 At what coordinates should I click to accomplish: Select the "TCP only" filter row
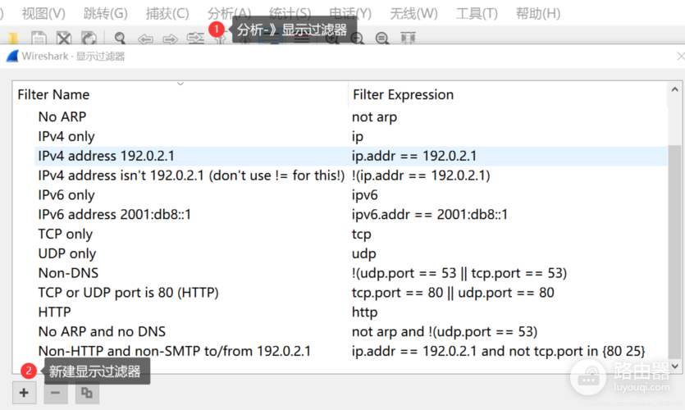(66, 234)
